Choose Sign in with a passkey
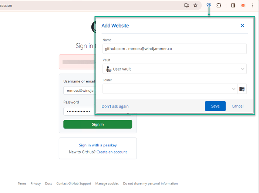Image resolution: width=259 pixels, height=193 pixels. coord(98,145)
